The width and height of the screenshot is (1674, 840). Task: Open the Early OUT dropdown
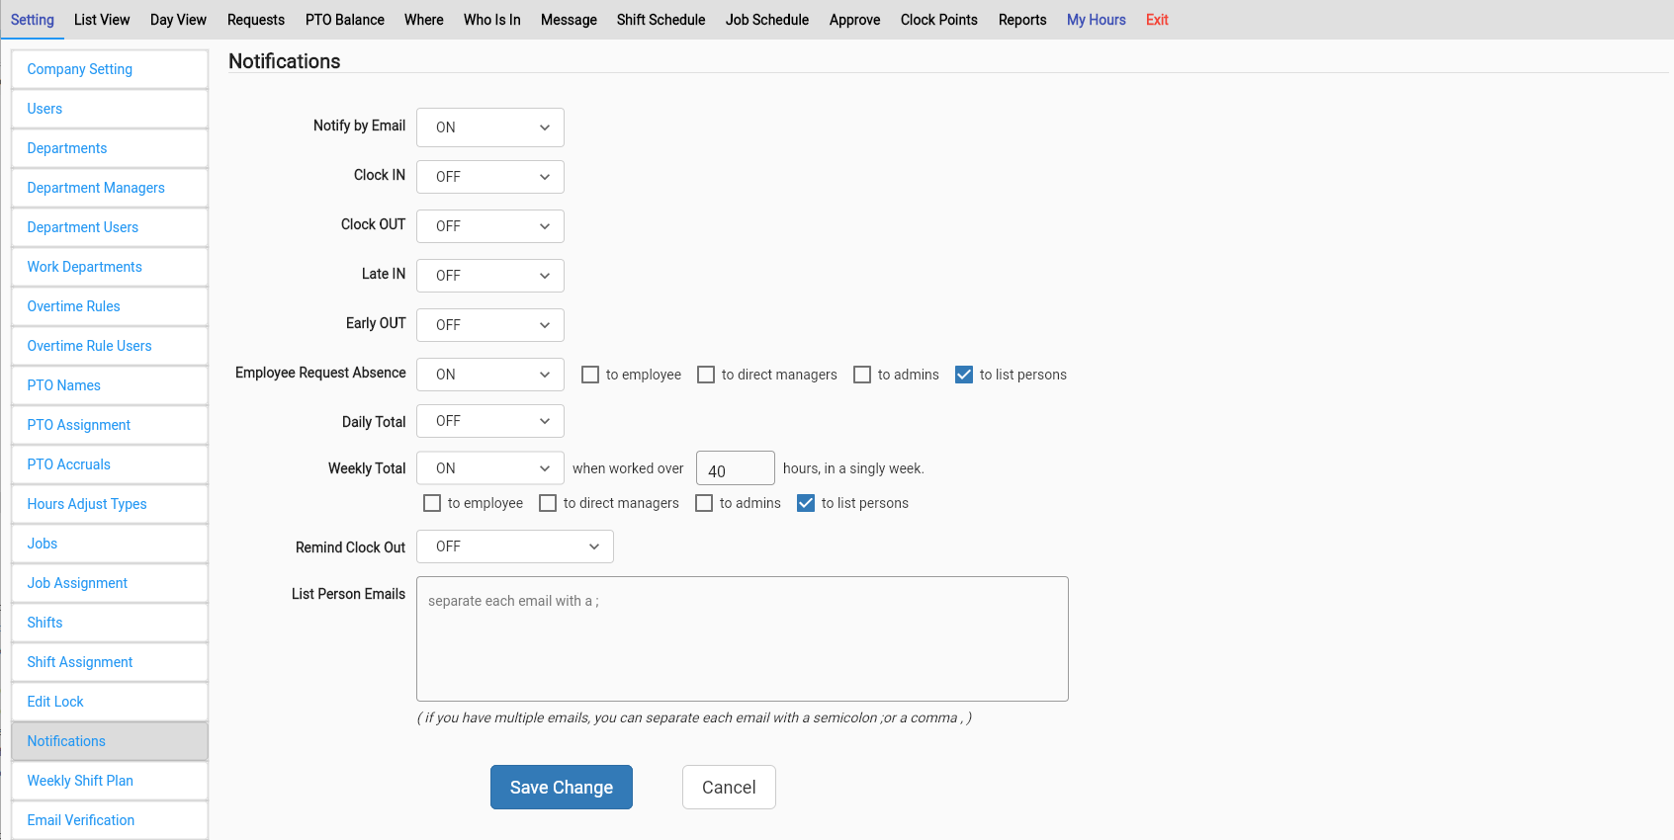(x=490, y=325)
